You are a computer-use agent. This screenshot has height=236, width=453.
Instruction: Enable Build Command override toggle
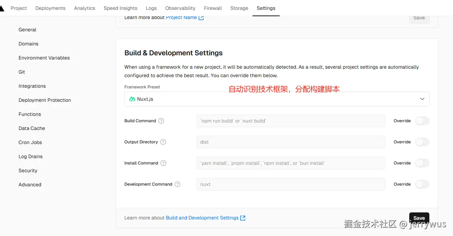pos(422,121)
